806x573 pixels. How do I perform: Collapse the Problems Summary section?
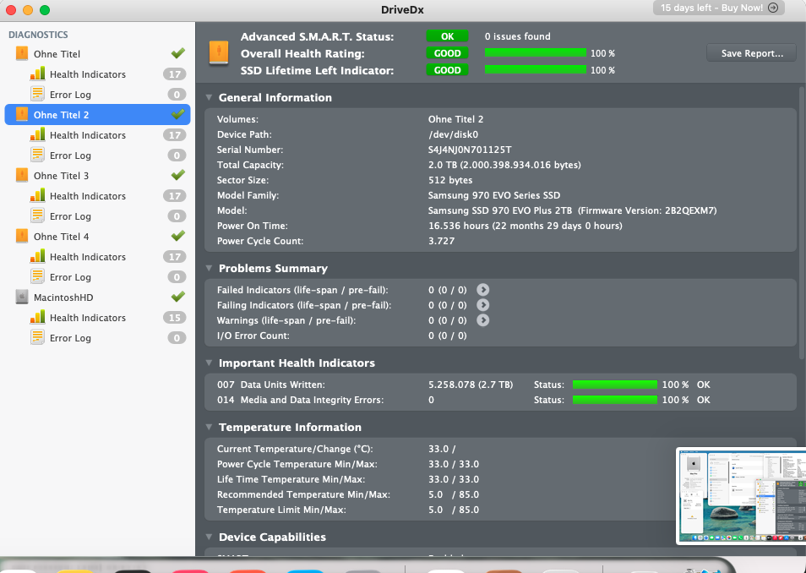209,268
